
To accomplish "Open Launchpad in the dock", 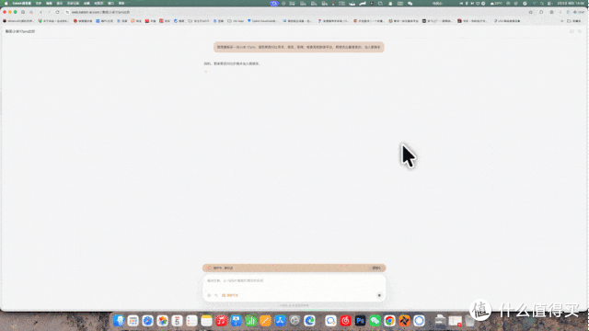I will (133, 321).
